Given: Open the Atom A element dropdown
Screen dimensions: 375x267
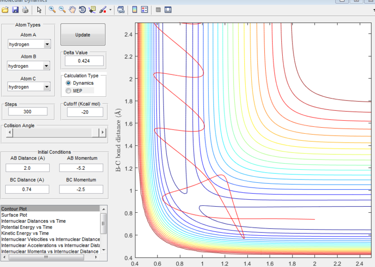Looking at the screenshot, I should (x=47, y=44).
